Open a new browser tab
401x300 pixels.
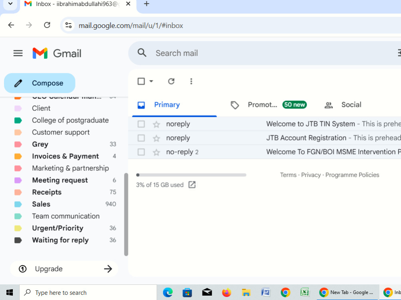coord(146,4)
